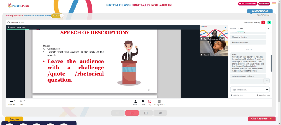Click the Download chat icon
The height and width of the screenshot is (125, 281).
point(257,95)
